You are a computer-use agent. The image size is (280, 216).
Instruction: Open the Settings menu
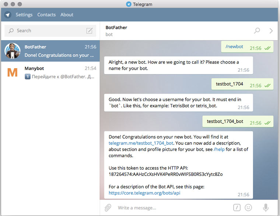click(x=24, y=15)
